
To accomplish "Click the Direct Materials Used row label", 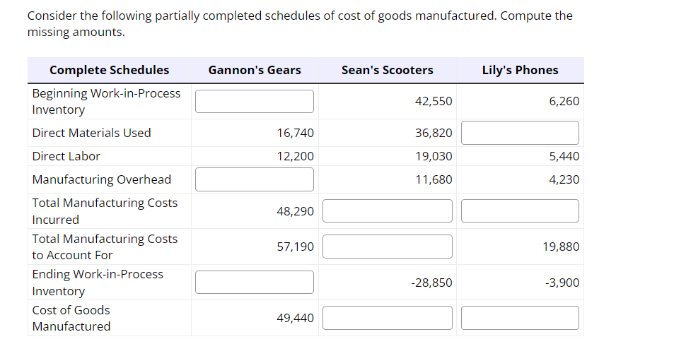I will (x=91, y=133).
